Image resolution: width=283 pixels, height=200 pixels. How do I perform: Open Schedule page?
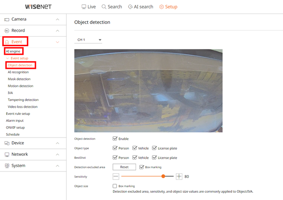click(13, 134)
